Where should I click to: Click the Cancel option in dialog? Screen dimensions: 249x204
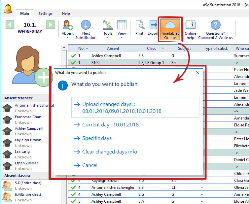[x=90, y=165]
